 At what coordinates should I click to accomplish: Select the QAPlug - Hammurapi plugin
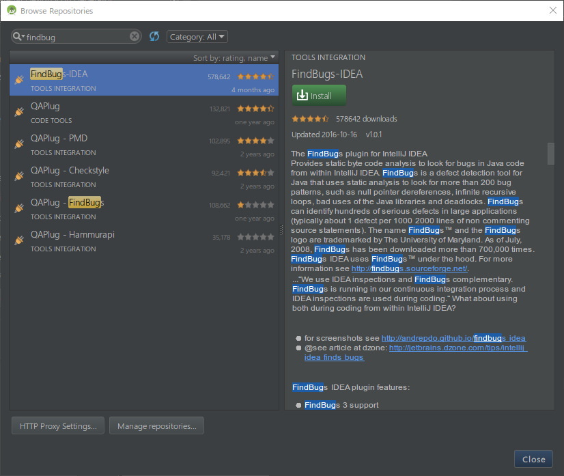tap(144, 240)
